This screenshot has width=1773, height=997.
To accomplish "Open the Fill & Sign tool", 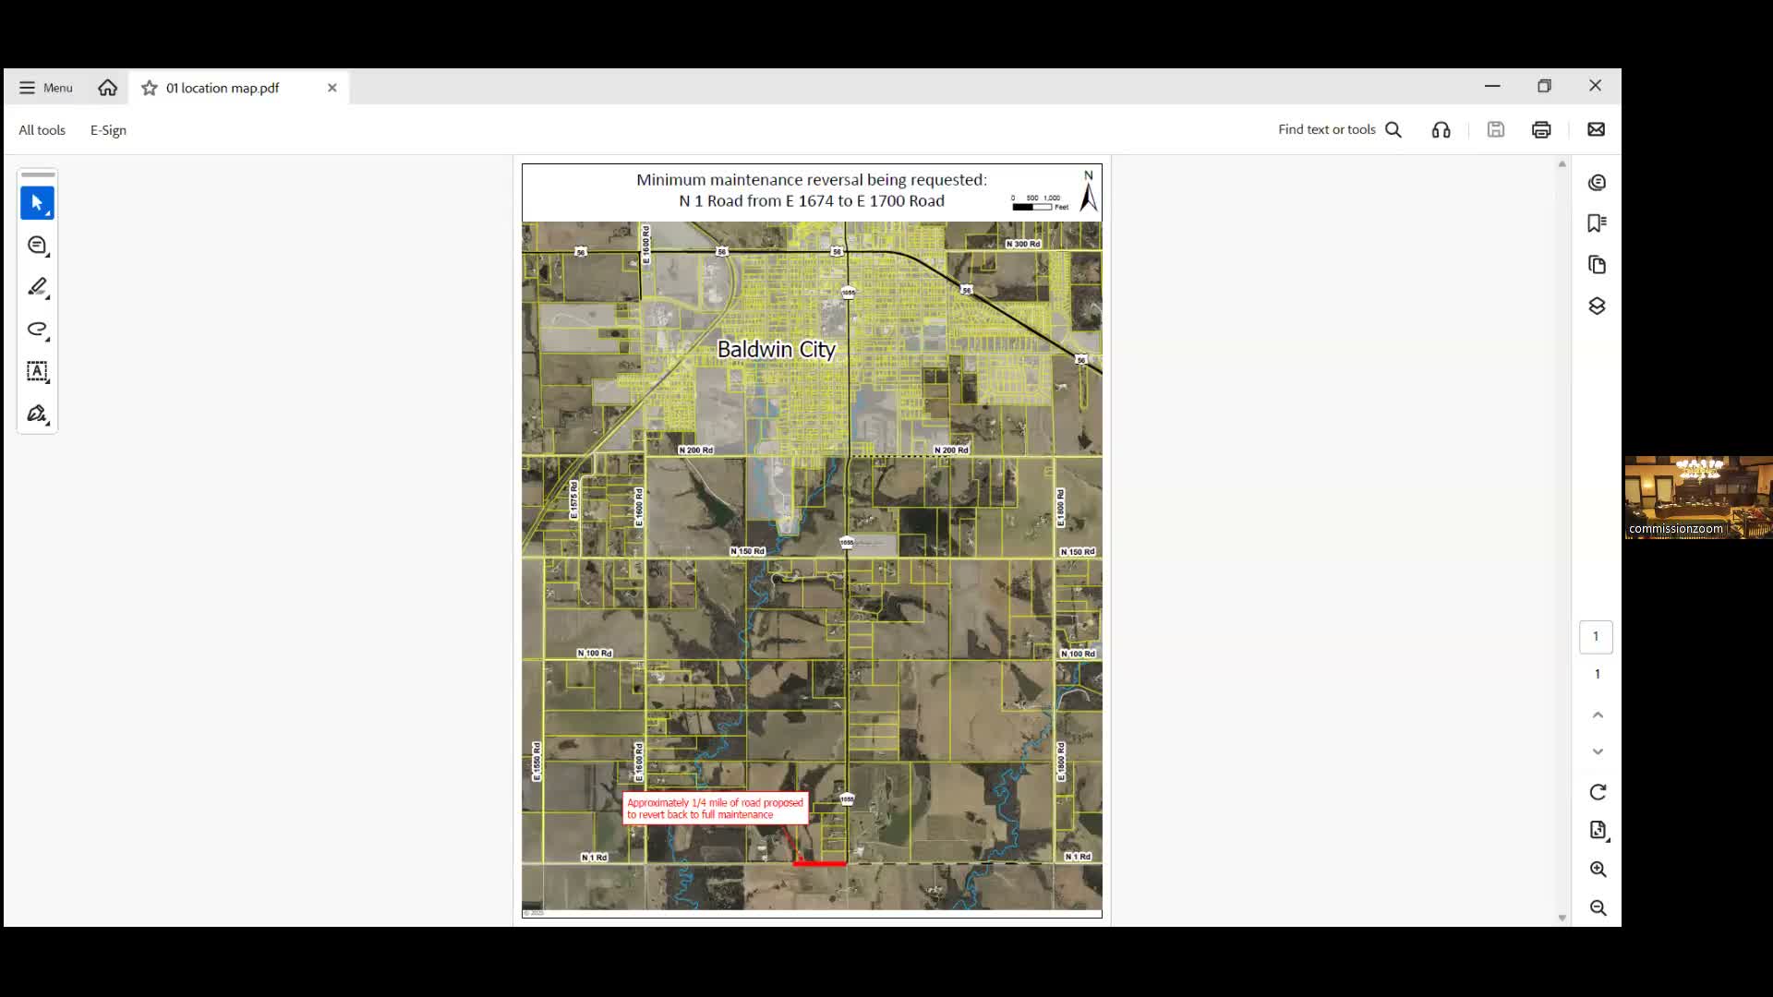I will [37, 414].
